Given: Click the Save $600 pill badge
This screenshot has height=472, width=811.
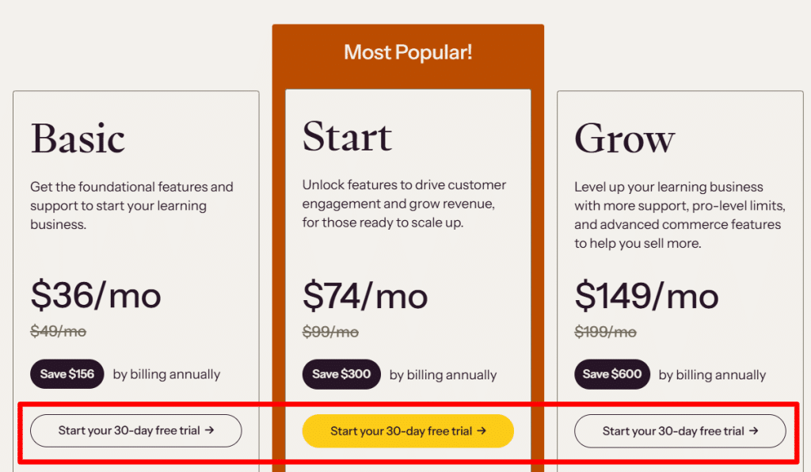Looking at the screenshot, I should click(611, 374).
